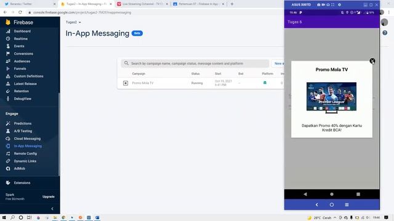The height and width of the screenshot is (221, 394).
Task: Open Cloud Messaging under Engage
Action: click(27, 139)
